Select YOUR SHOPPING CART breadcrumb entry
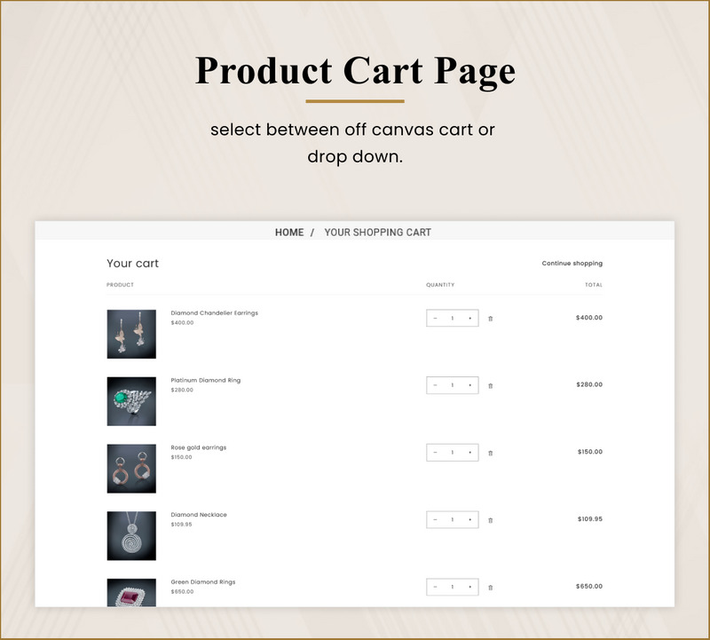 point(378,233)
